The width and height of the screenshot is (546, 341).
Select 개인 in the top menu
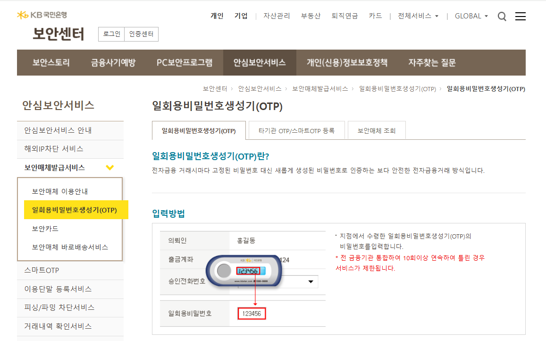217,16
